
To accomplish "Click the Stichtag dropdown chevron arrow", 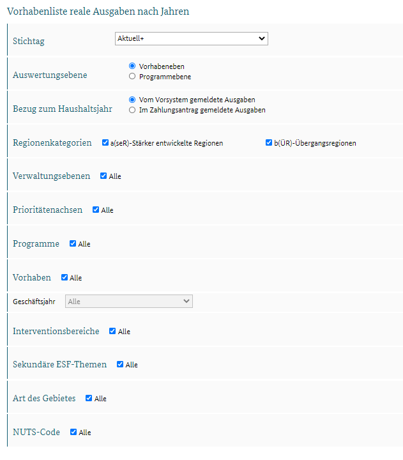I will [262, 38].
